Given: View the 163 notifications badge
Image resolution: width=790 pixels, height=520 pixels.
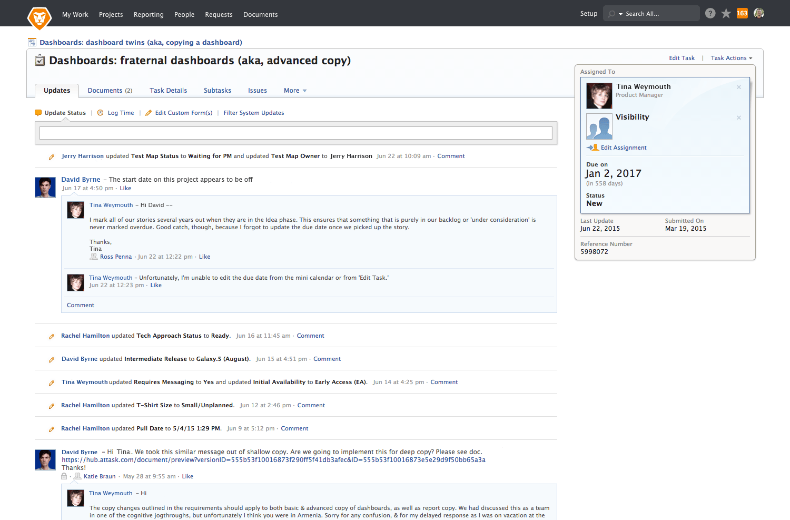Looking at the screenshot, I should (742, 13).
